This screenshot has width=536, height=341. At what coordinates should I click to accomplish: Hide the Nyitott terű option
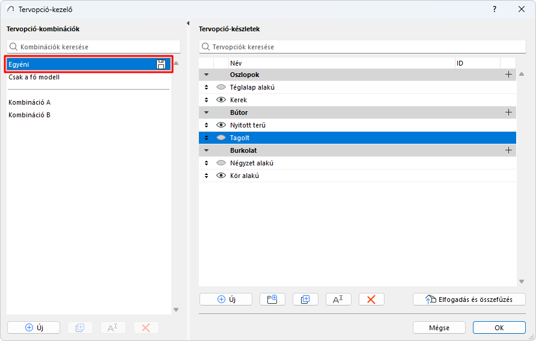221,125
